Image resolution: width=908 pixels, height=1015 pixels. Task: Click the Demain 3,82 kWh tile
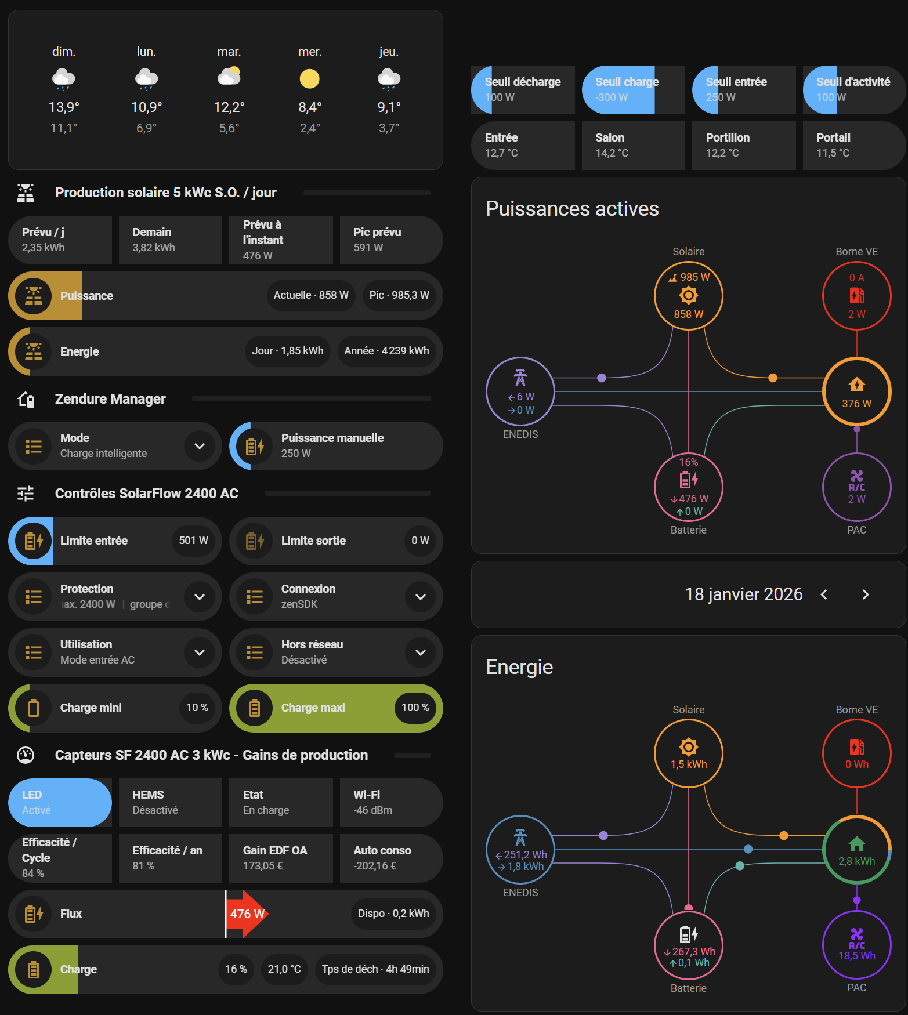coord(171,240)
